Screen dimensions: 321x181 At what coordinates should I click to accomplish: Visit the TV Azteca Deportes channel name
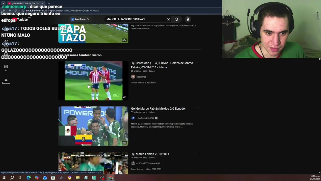(x=145, y=118)
